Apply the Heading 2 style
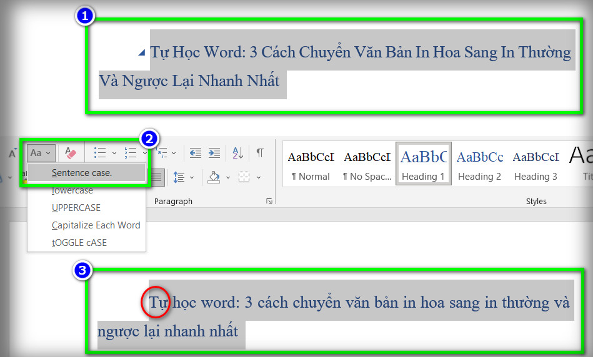 pyautogui.click(x=479, y=164)
